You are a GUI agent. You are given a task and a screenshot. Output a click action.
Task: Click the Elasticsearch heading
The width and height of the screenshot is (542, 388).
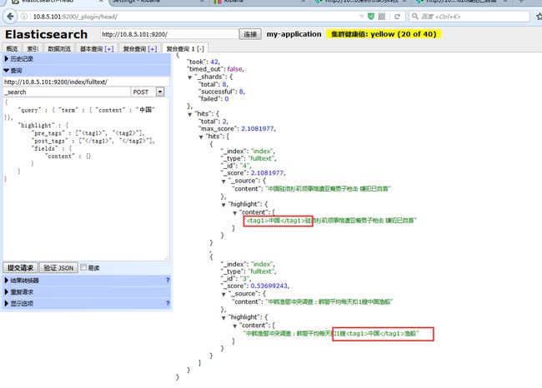[47, 34]
